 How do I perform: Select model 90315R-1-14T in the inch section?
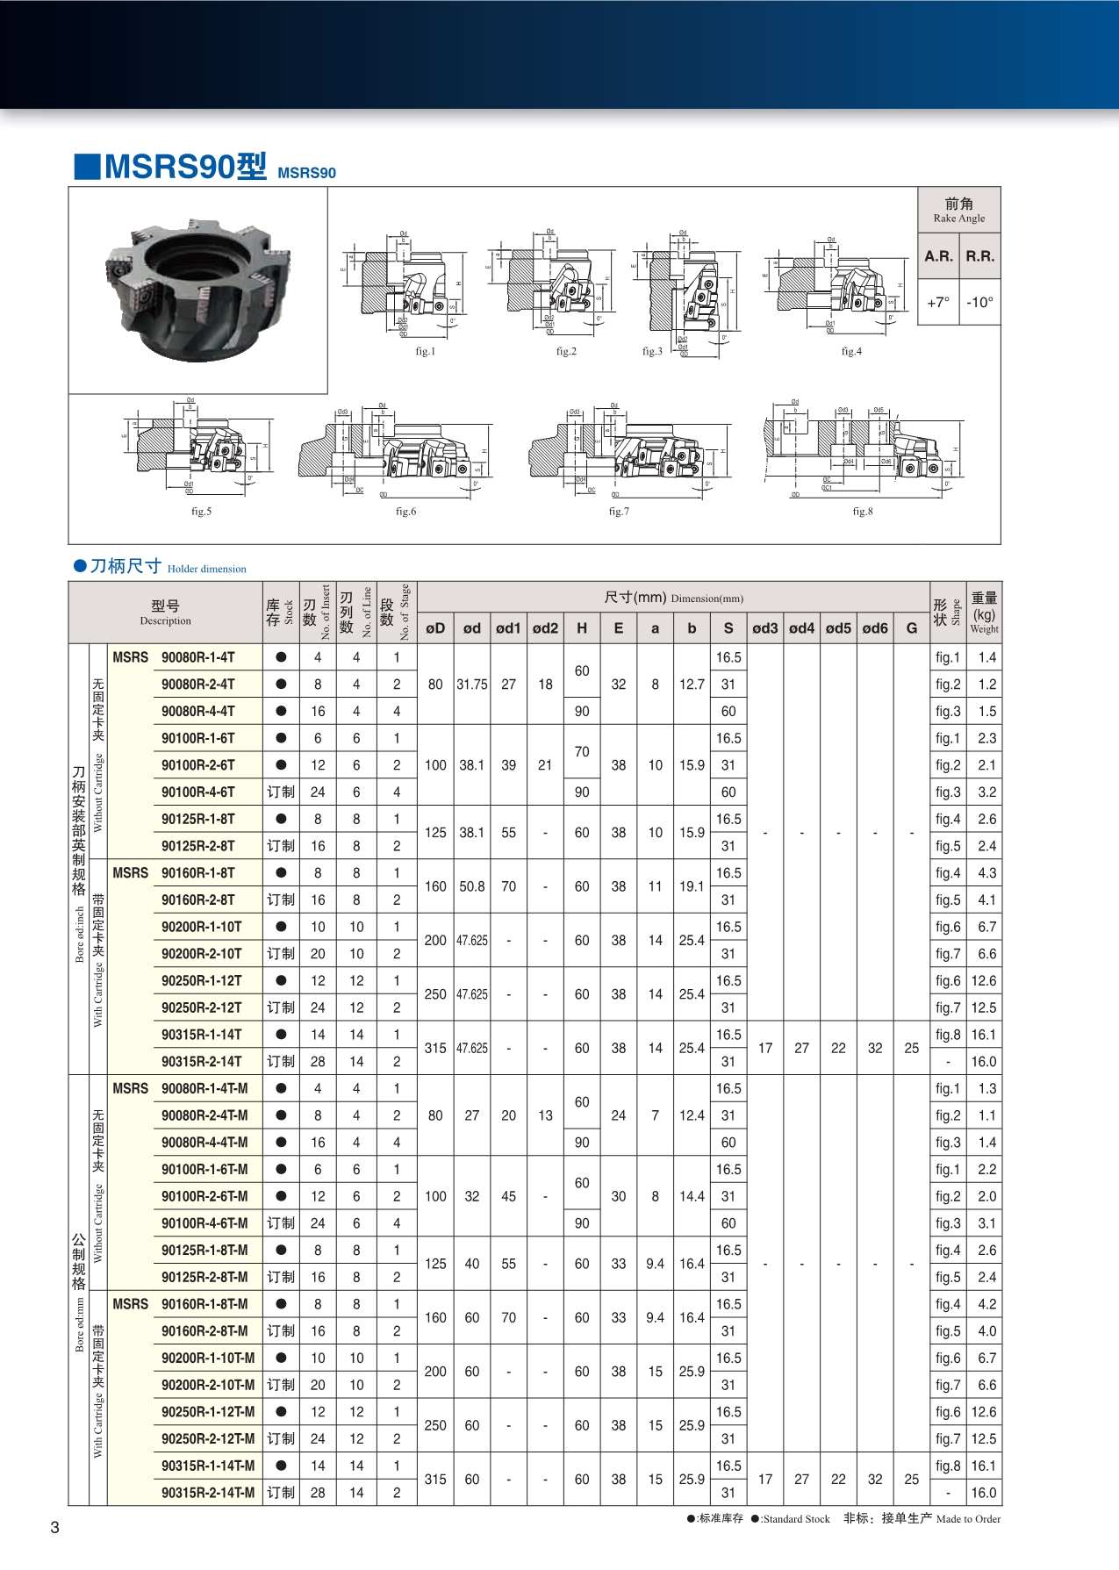[x=202, y=1036]
